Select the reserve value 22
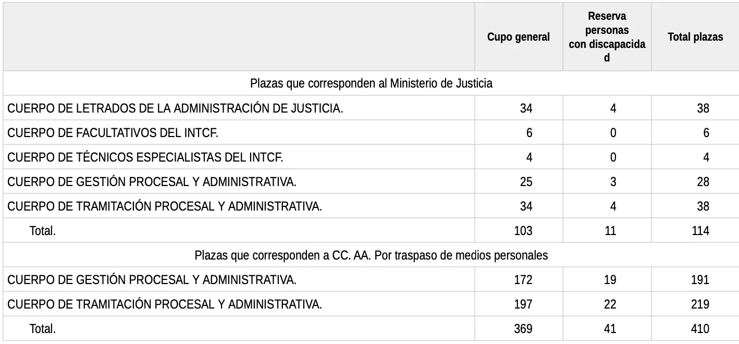Screen dimensions: 739x344 (x=610, y=304)
